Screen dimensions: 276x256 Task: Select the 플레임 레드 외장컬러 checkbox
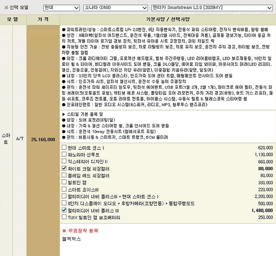[64, 175]
